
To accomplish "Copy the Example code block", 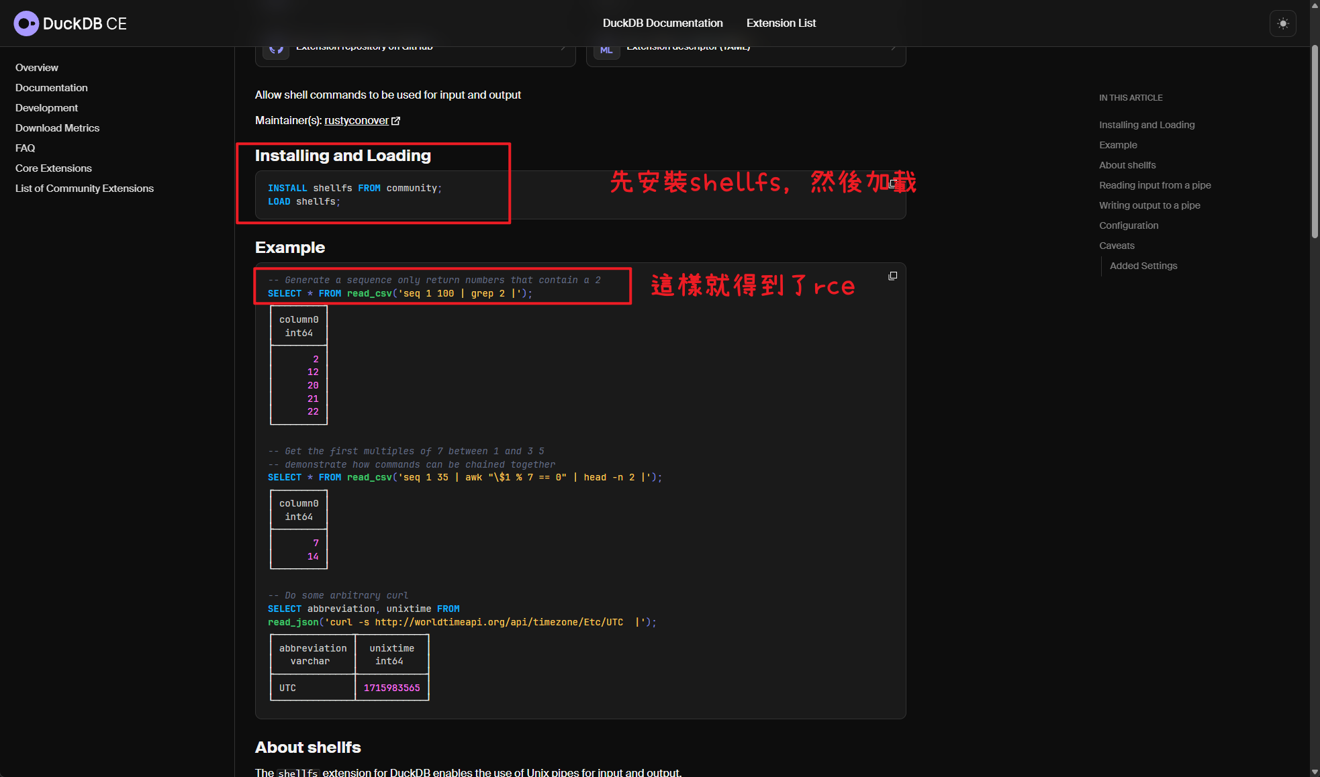I will pos(892,276).
